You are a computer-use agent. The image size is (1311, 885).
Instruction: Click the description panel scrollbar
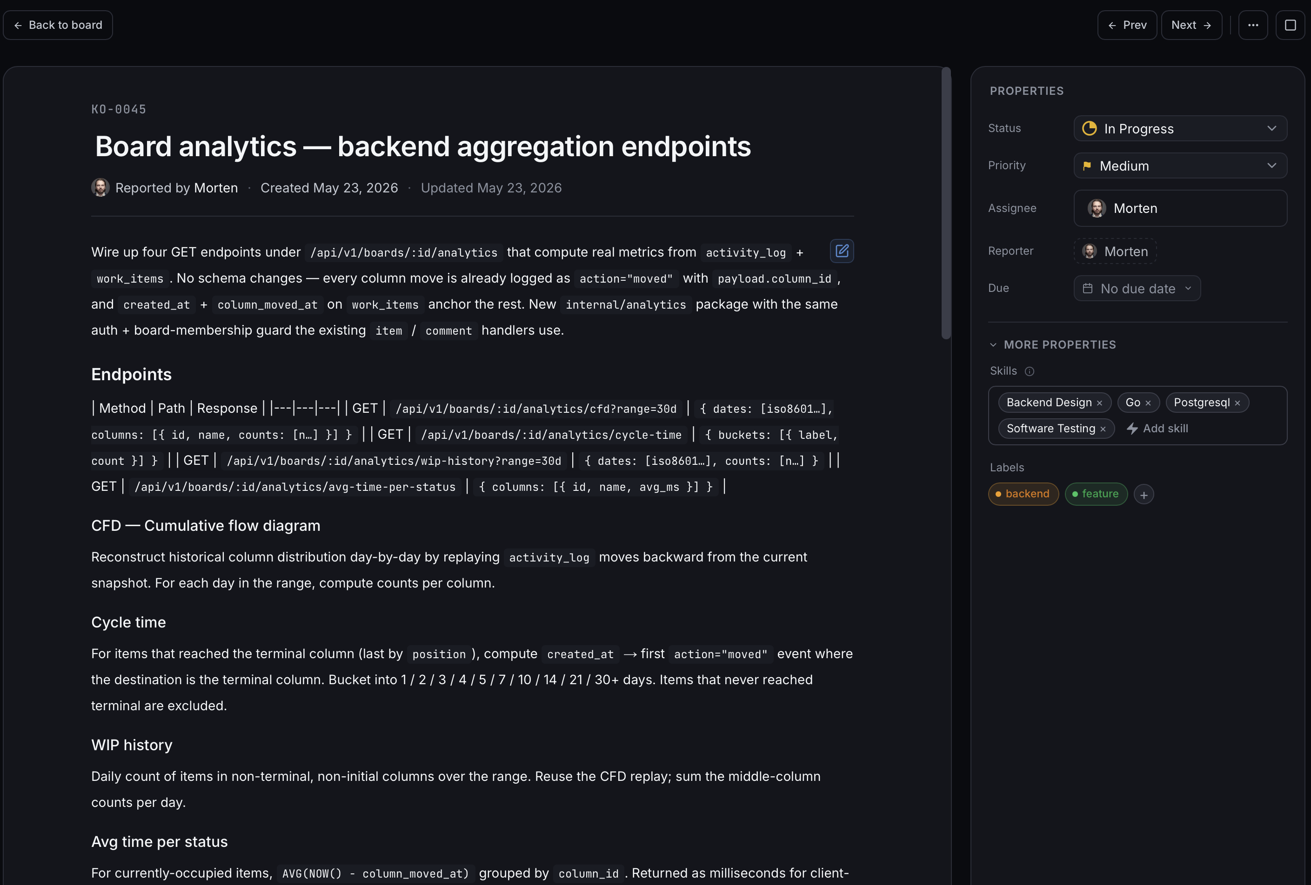[946, 204]
